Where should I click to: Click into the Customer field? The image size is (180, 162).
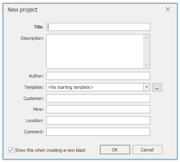[98, 98]
